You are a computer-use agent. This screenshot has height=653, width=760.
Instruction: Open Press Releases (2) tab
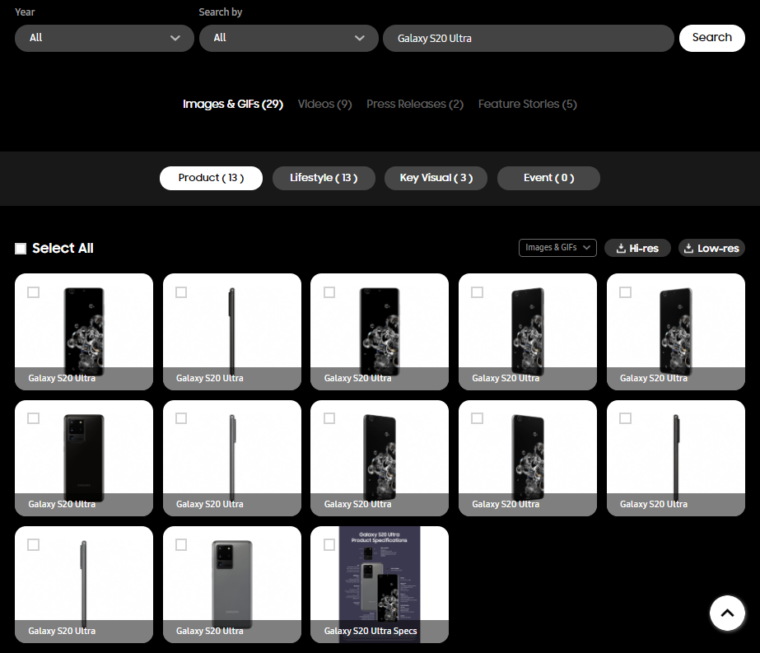415,104
